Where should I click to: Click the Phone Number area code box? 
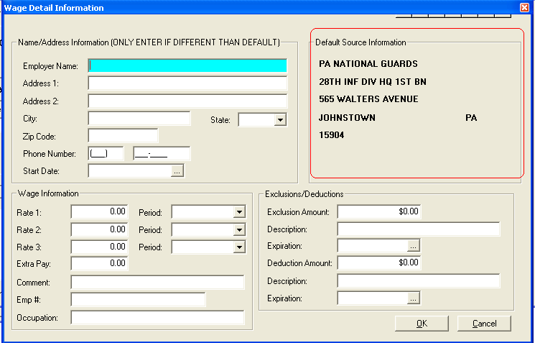106,153
